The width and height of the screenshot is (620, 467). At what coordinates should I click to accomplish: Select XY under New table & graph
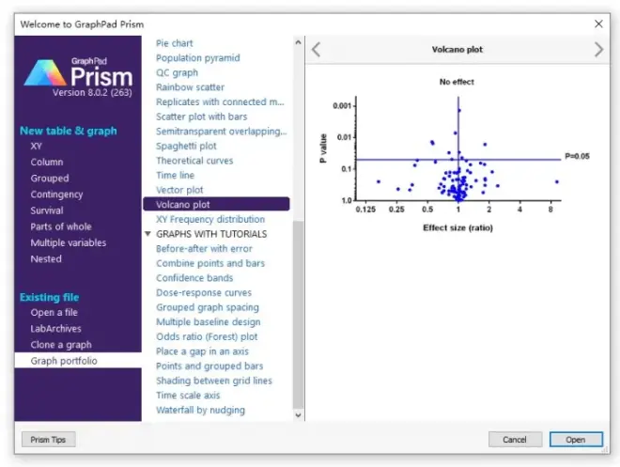(x=37, y=147)
